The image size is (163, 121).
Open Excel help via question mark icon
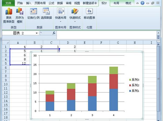pyautogui.click(x=142, y=3)
